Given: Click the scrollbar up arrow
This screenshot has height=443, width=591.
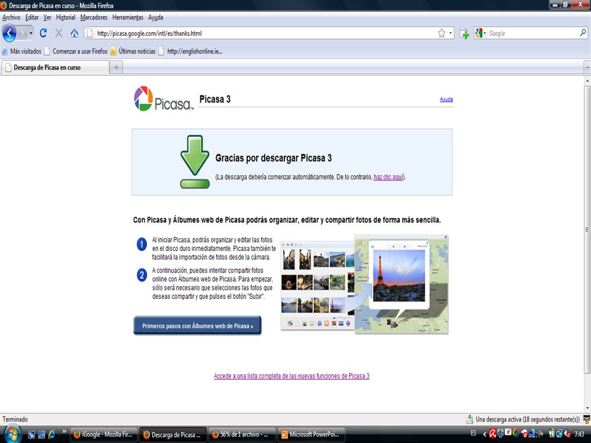Looking at the screenshot, I should tap(587, 81).
